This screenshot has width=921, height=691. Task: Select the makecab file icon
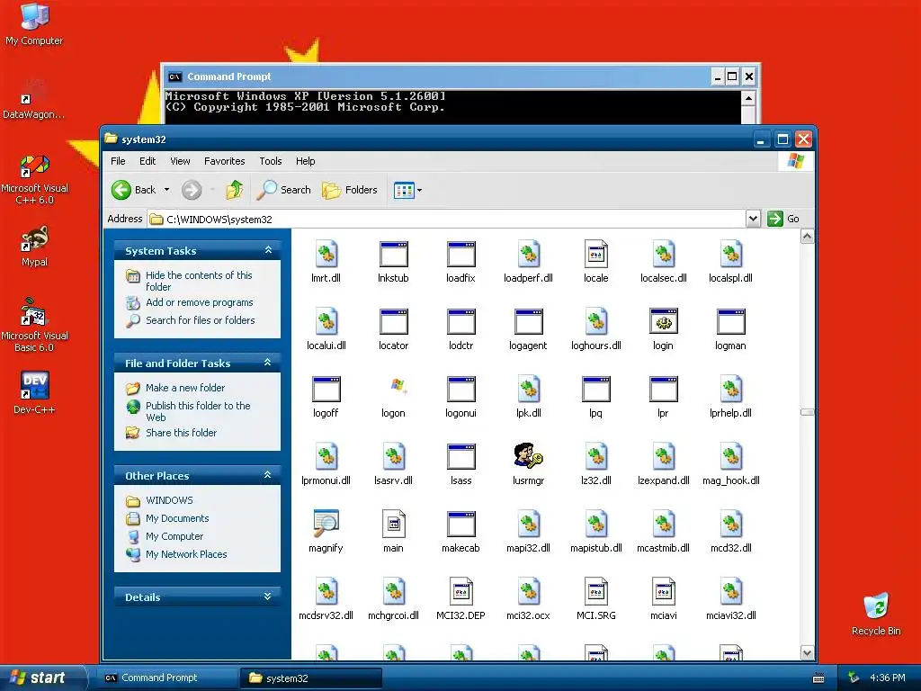[460, 524]
